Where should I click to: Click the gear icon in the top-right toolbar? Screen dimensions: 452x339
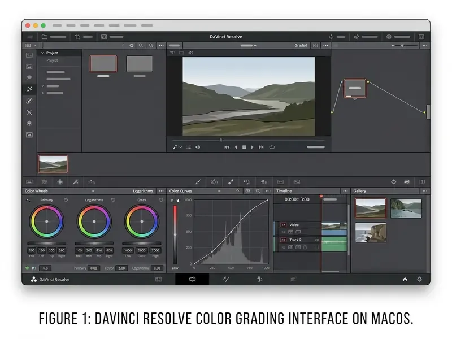point(389,37)
